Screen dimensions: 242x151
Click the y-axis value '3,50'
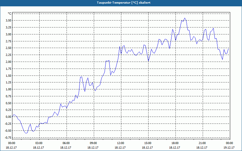(x=9, y=21)
